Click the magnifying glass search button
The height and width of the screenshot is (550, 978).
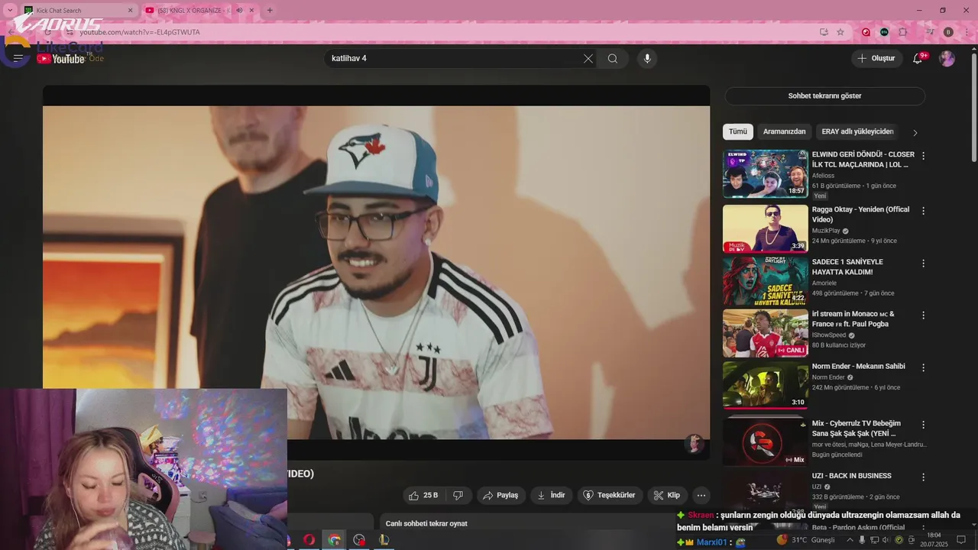click(x=613, y=59)
